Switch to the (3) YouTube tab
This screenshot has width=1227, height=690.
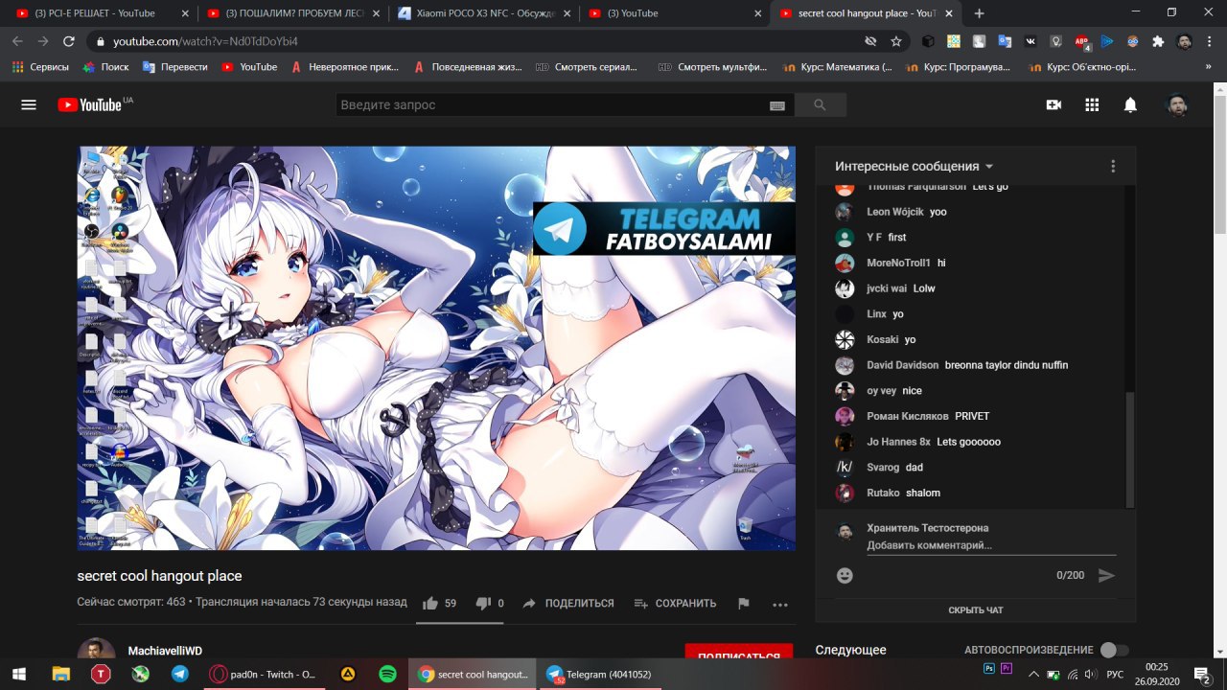coord(676,13)
